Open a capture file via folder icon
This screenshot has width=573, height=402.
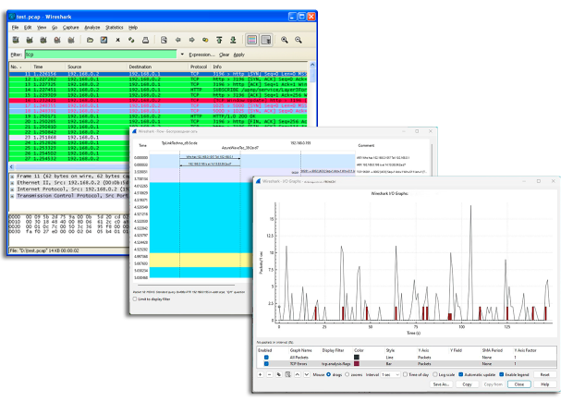click(90, 40)
